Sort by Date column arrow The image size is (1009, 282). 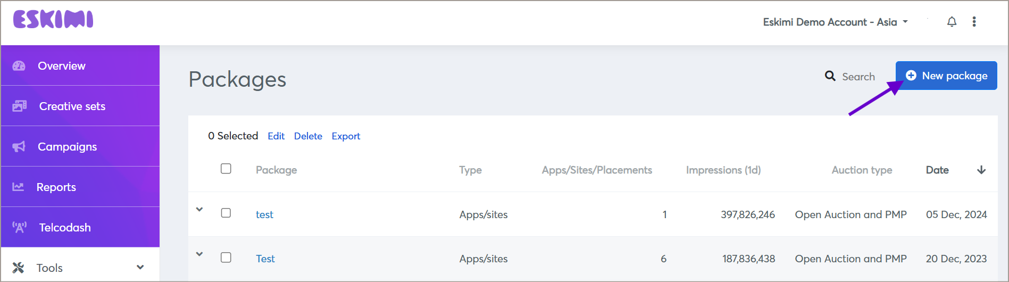[981, 170]
